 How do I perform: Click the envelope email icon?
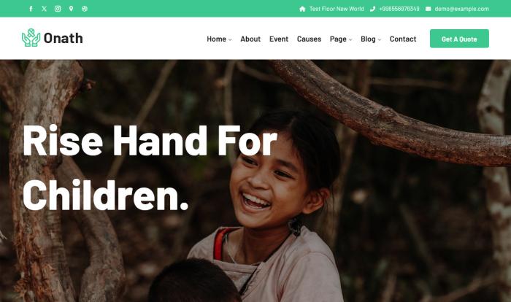(x=429, y=9)
